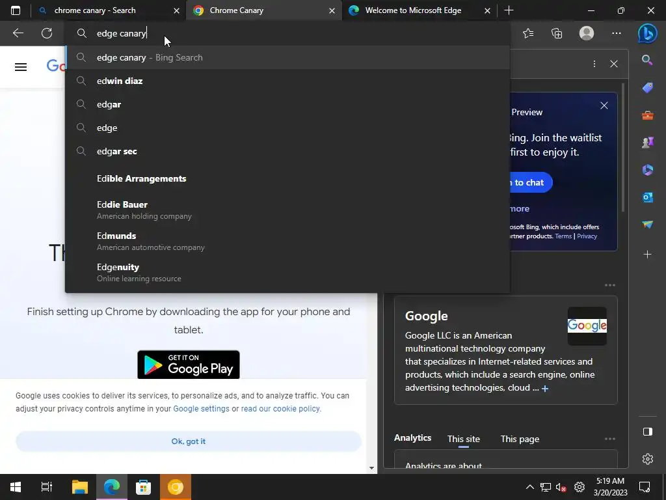
Task: Choose edge canary - Bing Search suggestion
Action: click(287, 57)
